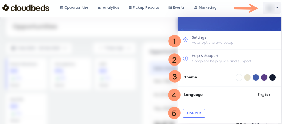Choose the beige theme color
Viewport: 282px width, 124px height.
(x=247, y=77)
